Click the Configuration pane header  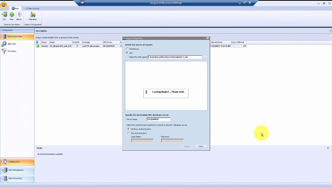pyautogui.click(x=17, y=30)
